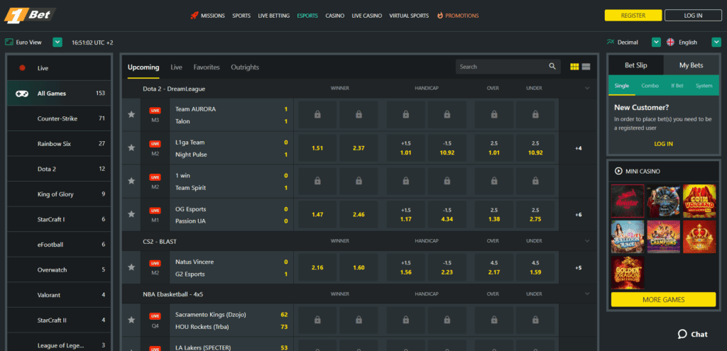
Task: Bet on 2.16 odds for Natus Vincere
Action: 317,267
